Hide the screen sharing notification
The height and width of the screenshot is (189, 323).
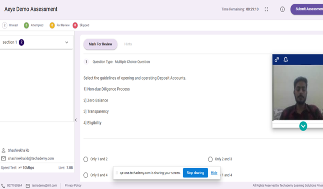(x=214, y=173)
